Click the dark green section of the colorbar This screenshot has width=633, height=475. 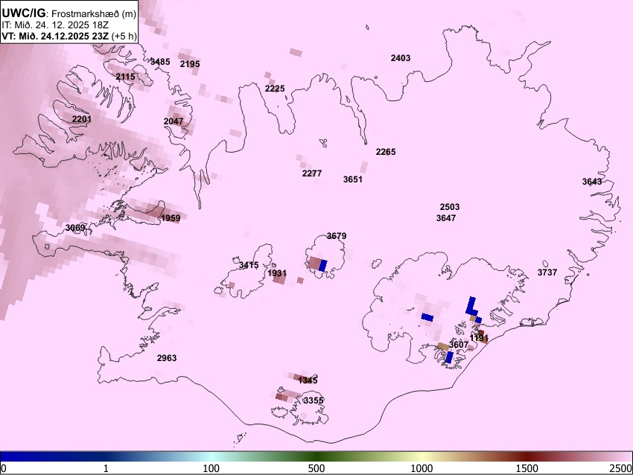316,456
